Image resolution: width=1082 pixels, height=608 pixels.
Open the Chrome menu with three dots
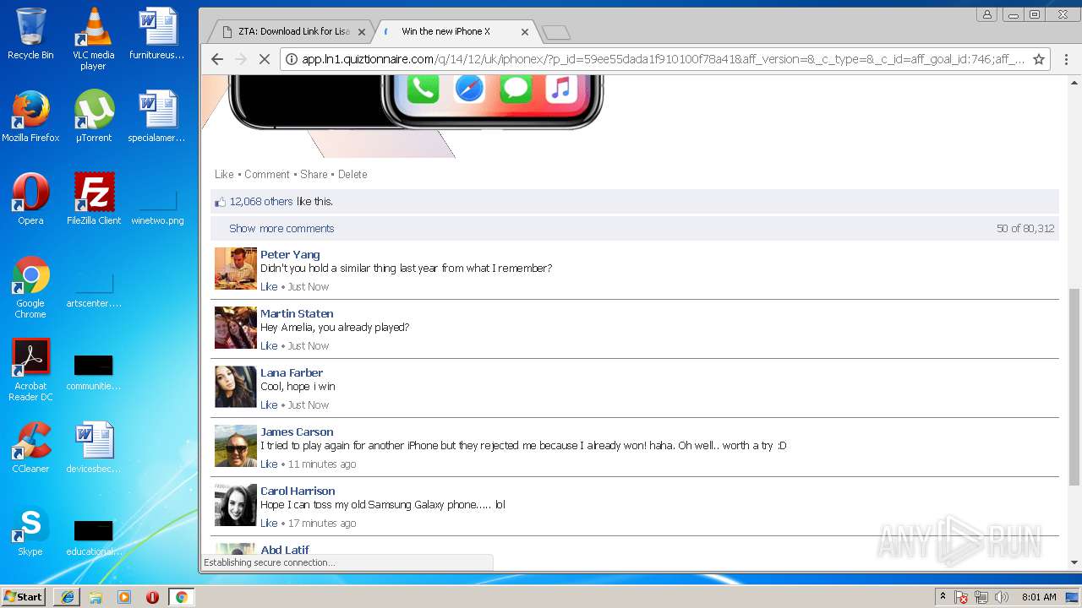1066,59
